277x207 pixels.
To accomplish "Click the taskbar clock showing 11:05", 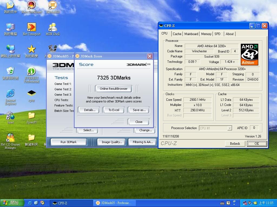I will click(266, 203).
